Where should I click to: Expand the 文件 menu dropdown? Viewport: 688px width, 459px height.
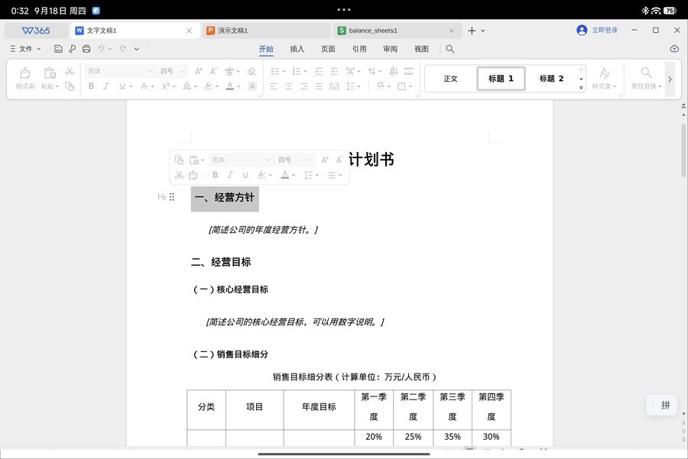26,49
